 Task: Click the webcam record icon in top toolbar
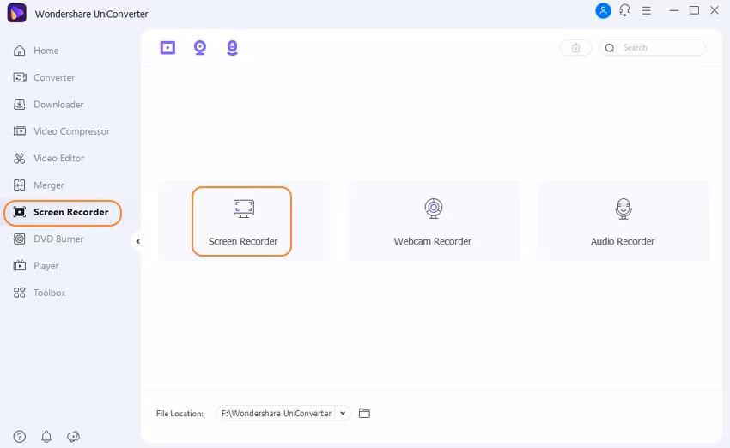200,47
